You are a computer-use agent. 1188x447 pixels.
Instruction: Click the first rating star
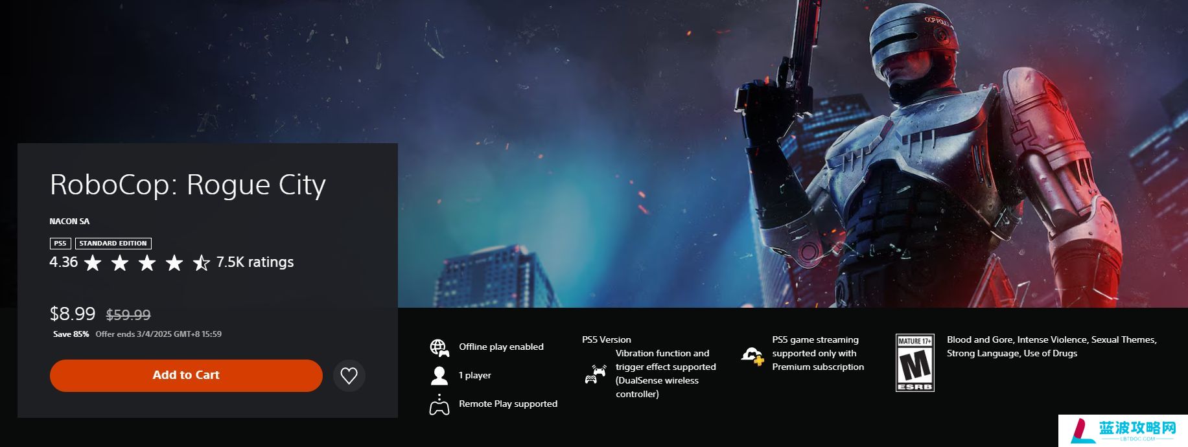(93, 262)
